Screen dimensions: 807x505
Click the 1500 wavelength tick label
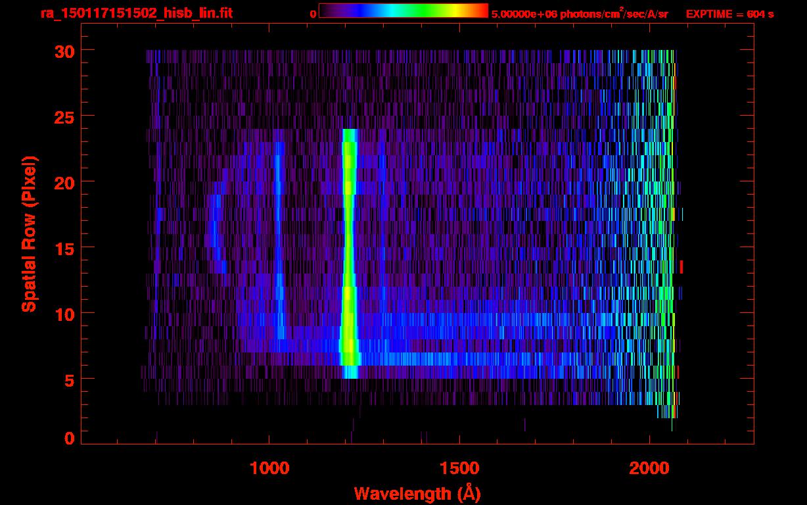coord(459,468)
